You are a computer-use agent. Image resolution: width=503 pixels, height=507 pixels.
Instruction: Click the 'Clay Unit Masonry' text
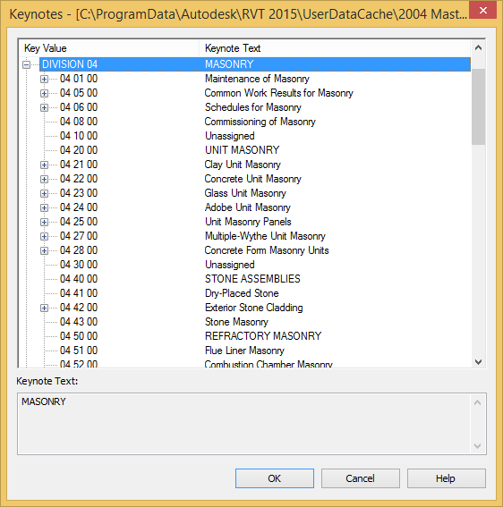pos(243,165)
